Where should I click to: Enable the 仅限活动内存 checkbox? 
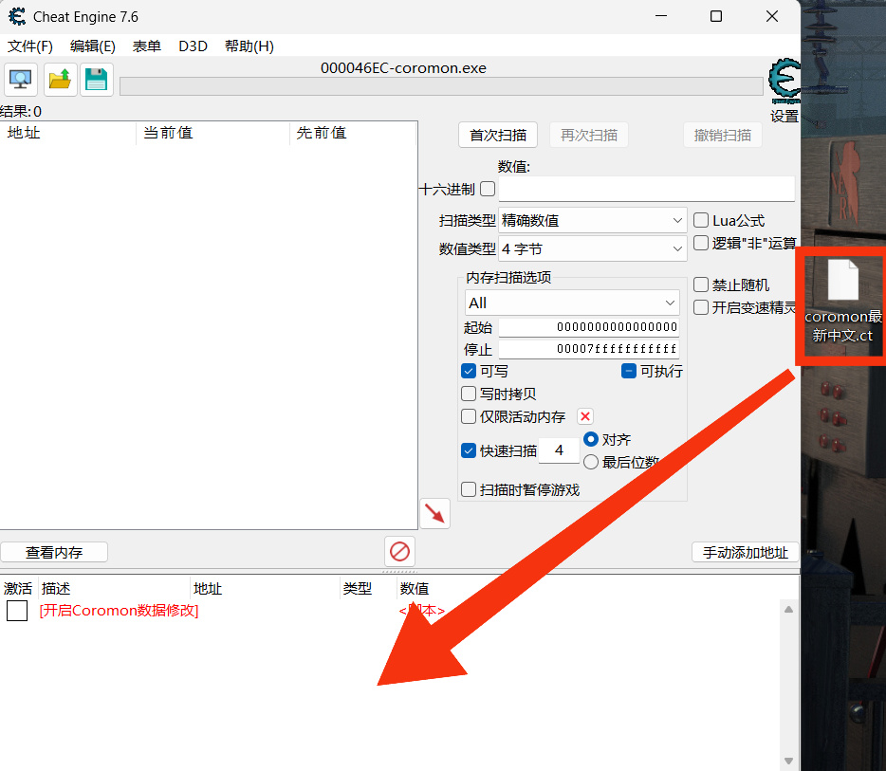[x=469, y=417]
